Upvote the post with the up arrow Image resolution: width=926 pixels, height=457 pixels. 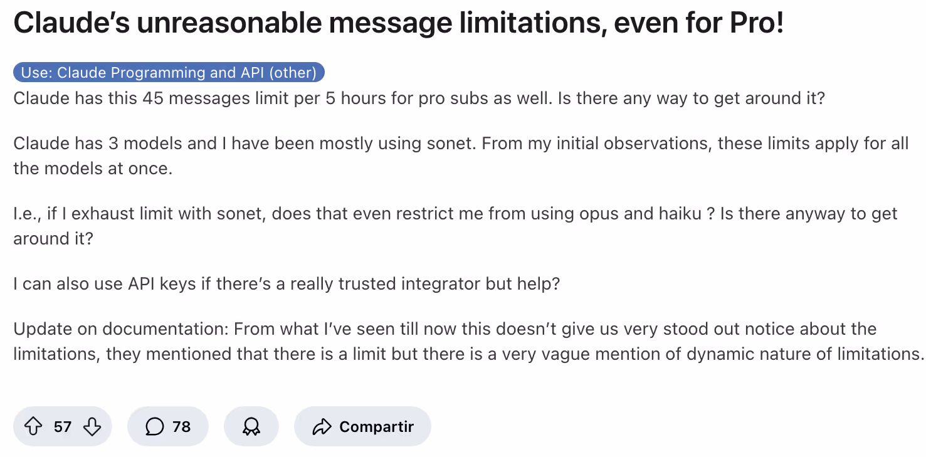(x=33, y=427)
